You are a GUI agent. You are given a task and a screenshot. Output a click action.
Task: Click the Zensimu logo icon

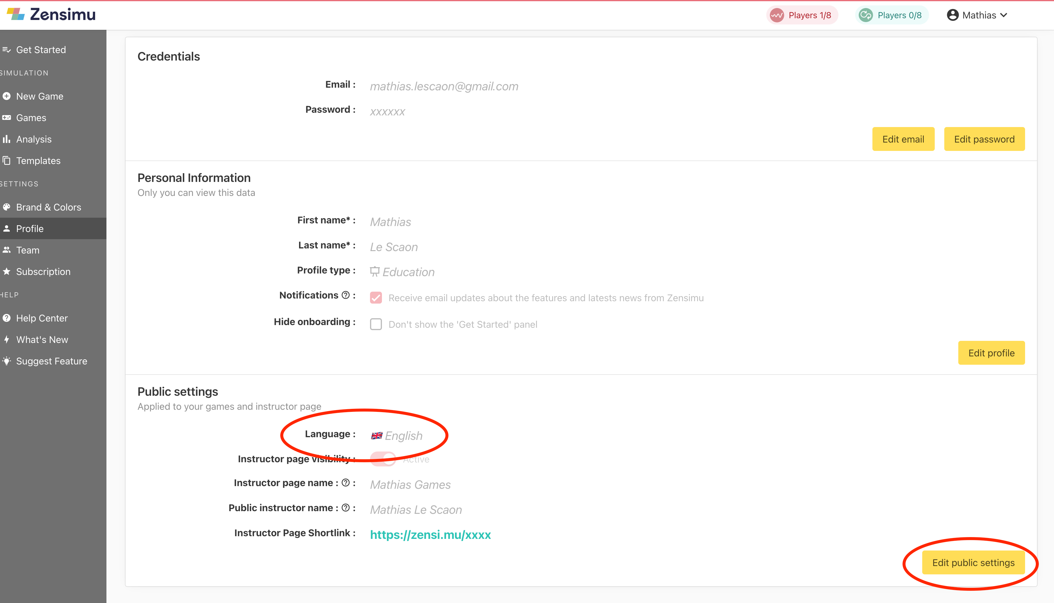[x=16, y=15]
